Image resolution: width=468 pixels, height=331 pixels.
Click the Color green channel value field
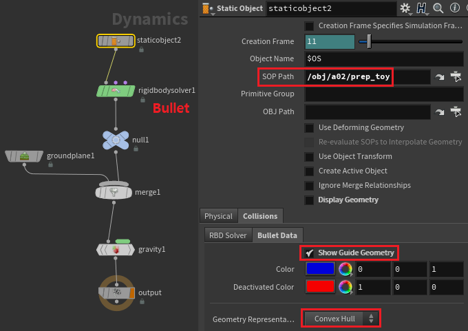point(409,269)
